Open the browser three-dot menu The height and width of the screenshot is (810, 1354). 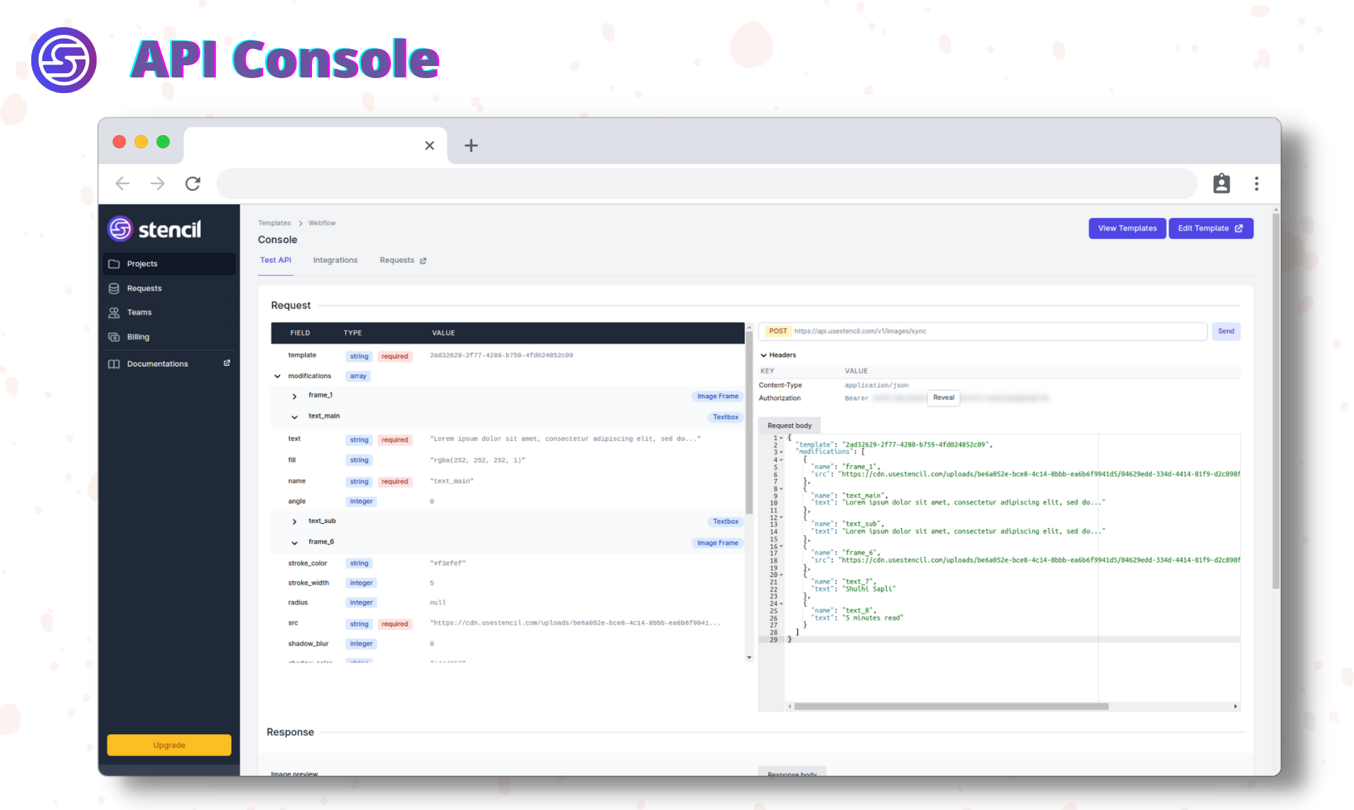pos(1256,184)
